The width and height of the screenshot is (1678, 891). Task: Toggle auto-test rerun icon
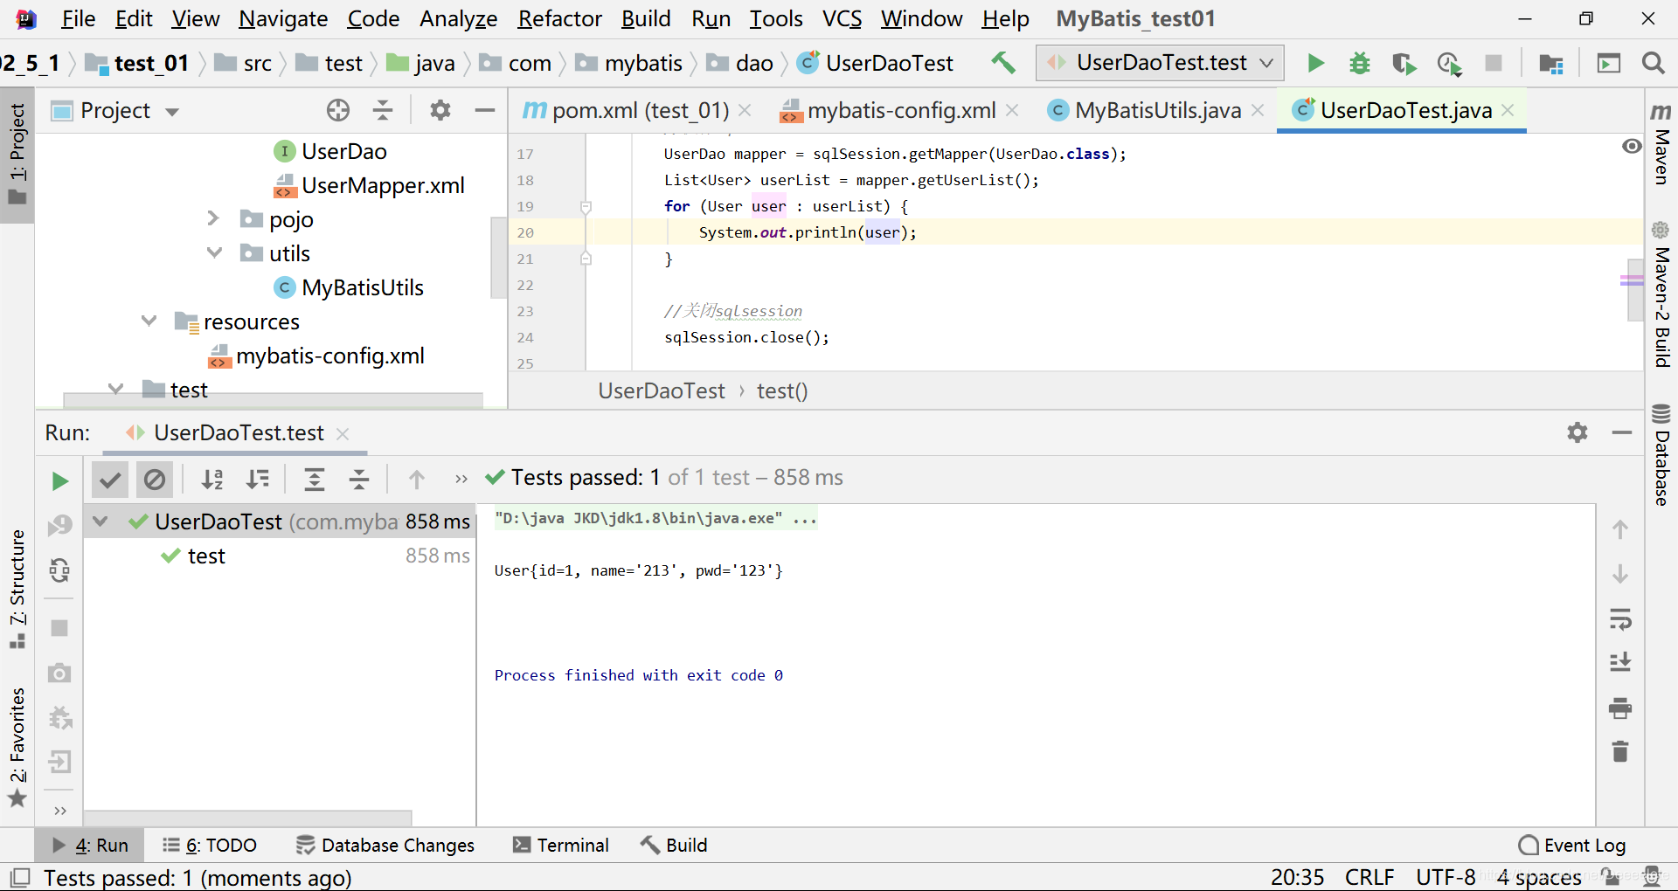coord(59,570)
